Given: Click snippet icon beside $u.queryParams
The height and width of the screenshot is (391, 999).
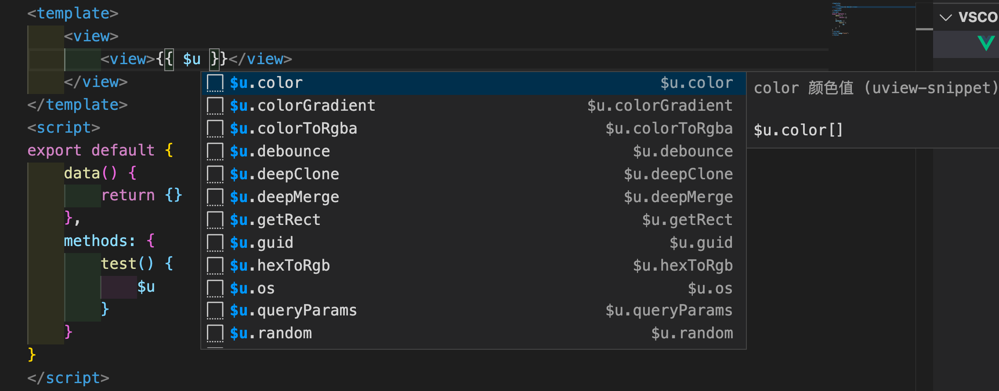Looking at the screenshot, I should pos(215,311).
